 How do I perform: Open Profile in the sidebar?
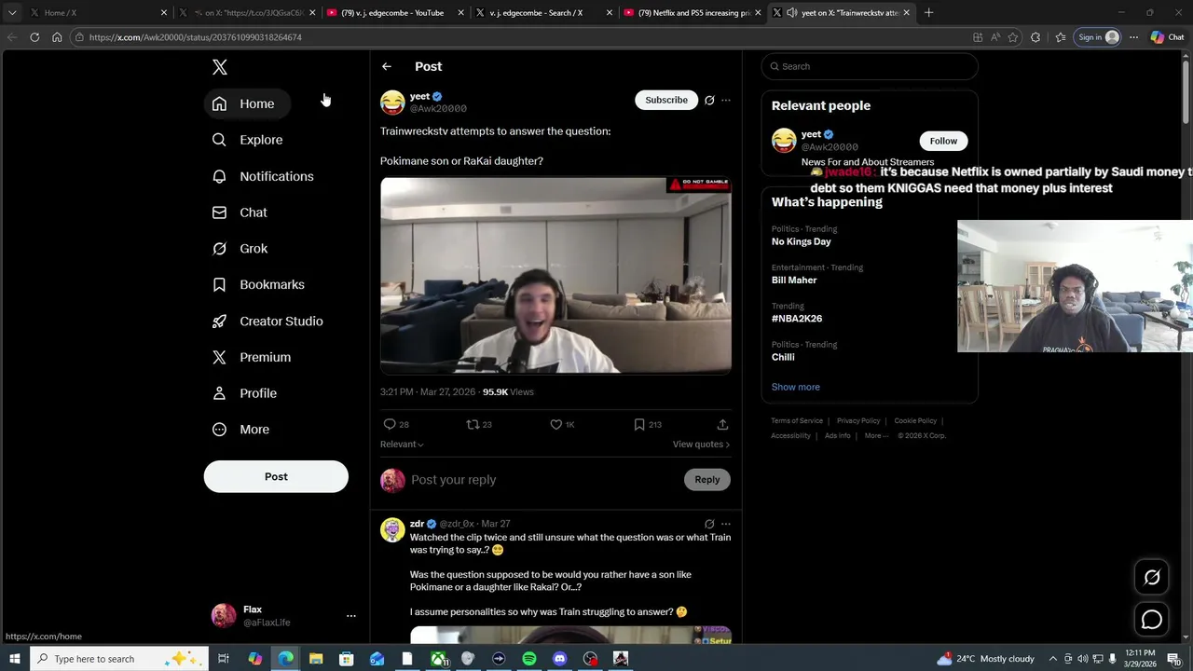click(x=245, y=393)
